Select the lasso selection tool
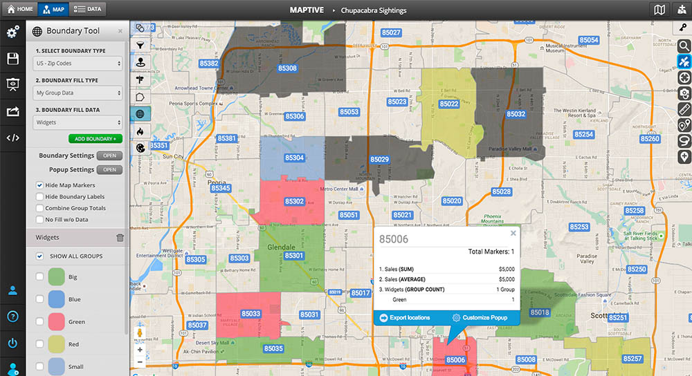This screenshot has height=376, width=692. (x=684, y=141)
